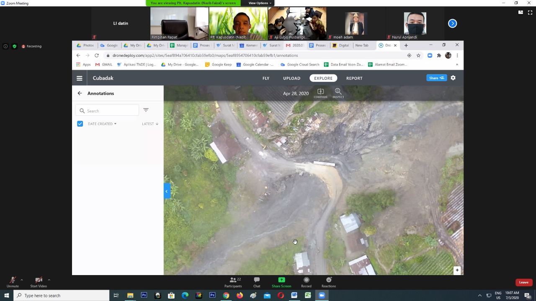Click the Windows taskbar search box

point(62,296)
